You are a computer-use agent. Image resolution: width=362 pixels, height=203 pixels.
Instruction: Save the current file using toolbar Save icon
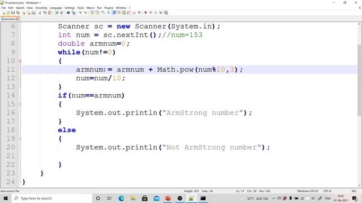pyautogui.click(x=13, y=12)
